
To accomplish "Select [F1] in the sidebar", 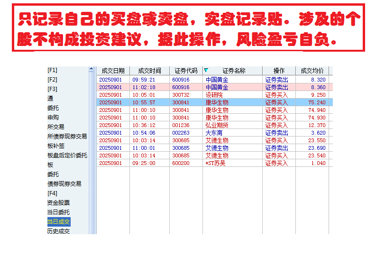I will click(x=52, y=70).
